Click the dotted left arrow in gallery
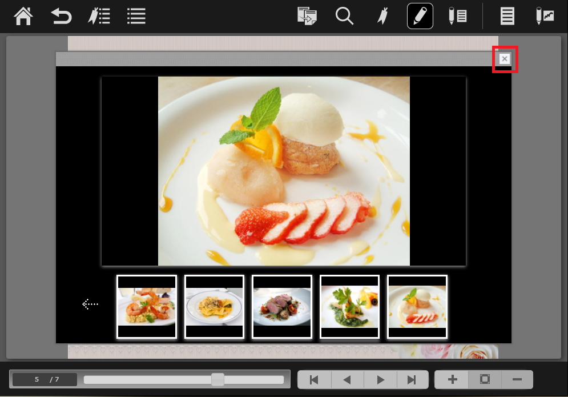The height and width of the screenshot is (397, 568). [90, 304]
